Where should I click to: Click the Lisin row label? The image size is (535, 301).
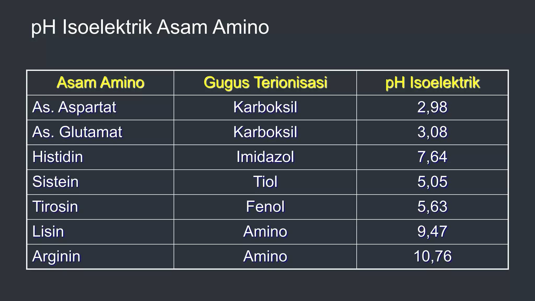coord(48,231)
